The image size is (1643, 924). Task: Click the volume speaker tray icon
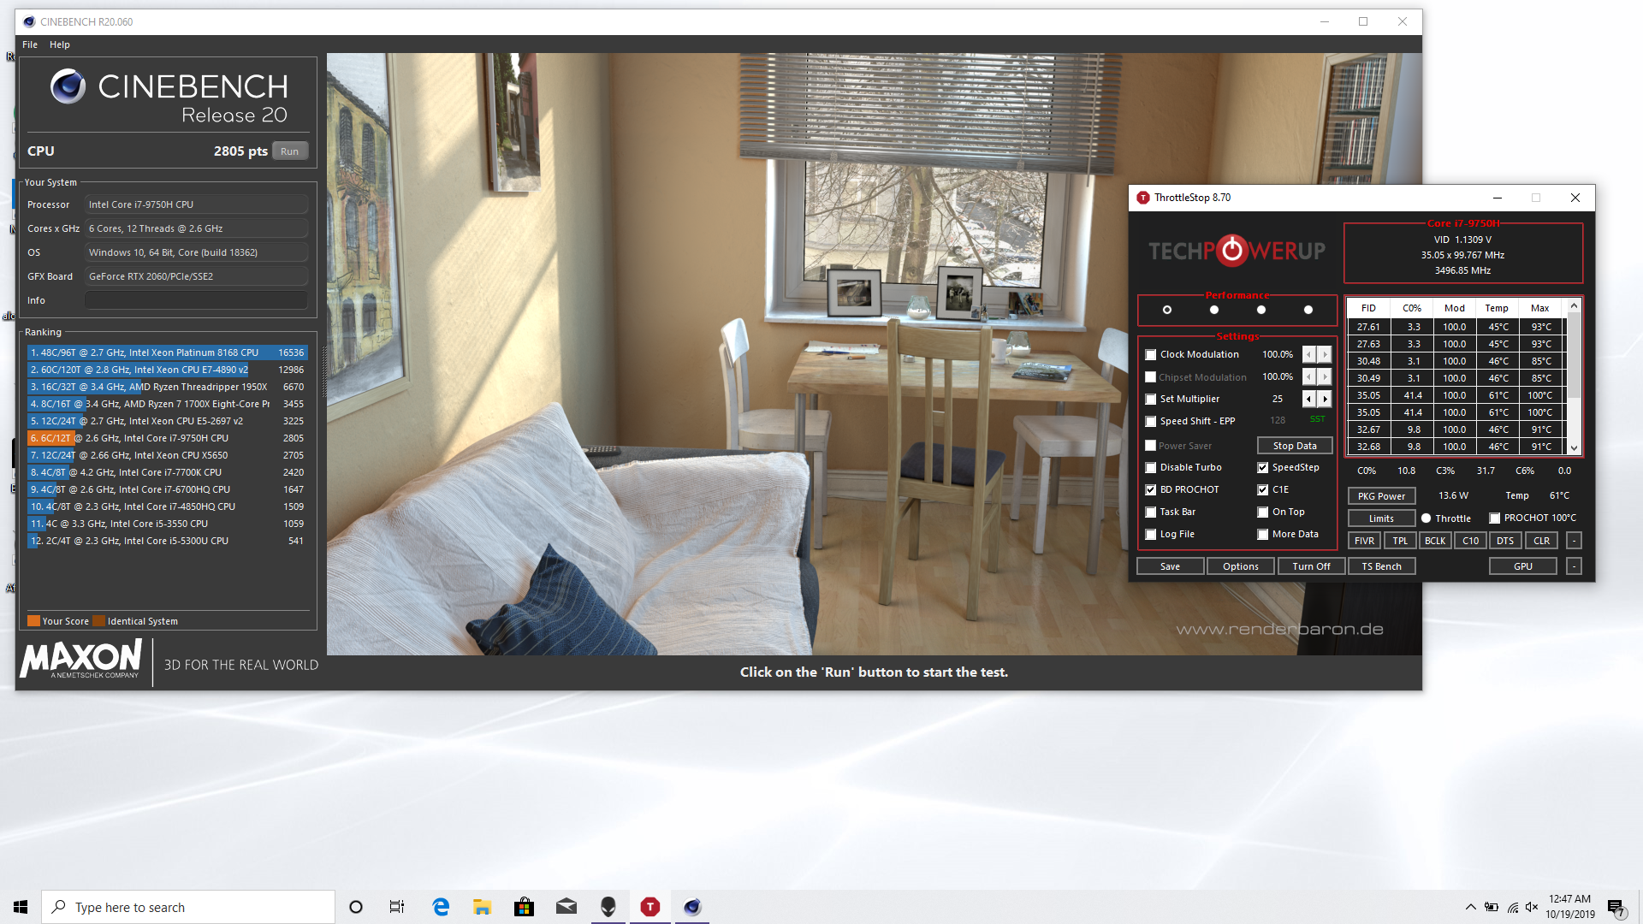pos(1532,907)
